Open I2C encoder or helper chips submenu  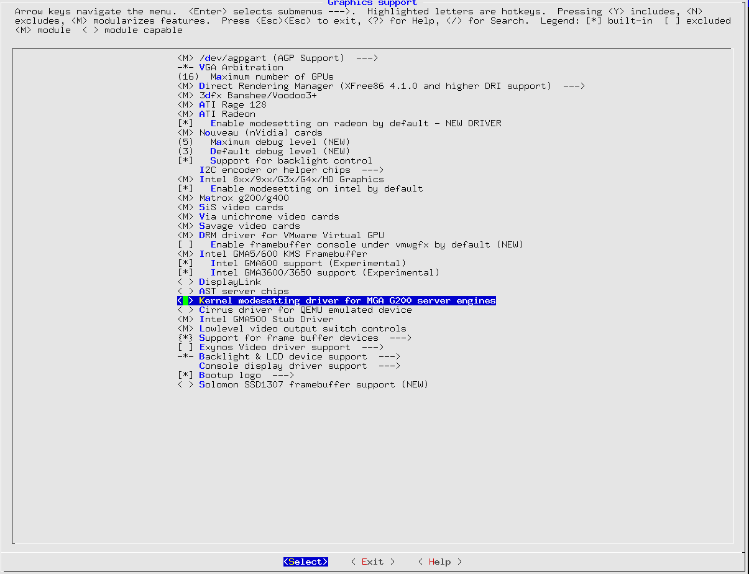click(292, 170)
